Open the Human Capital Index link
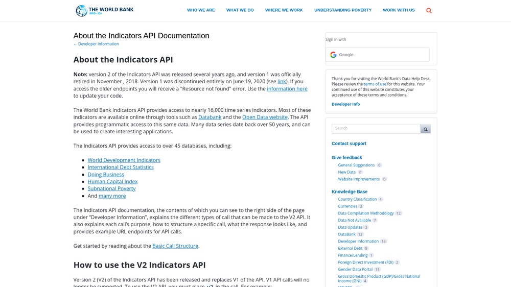Image resolution: width=511 pixels, height=287 pixels. click(x=113, y=181)
